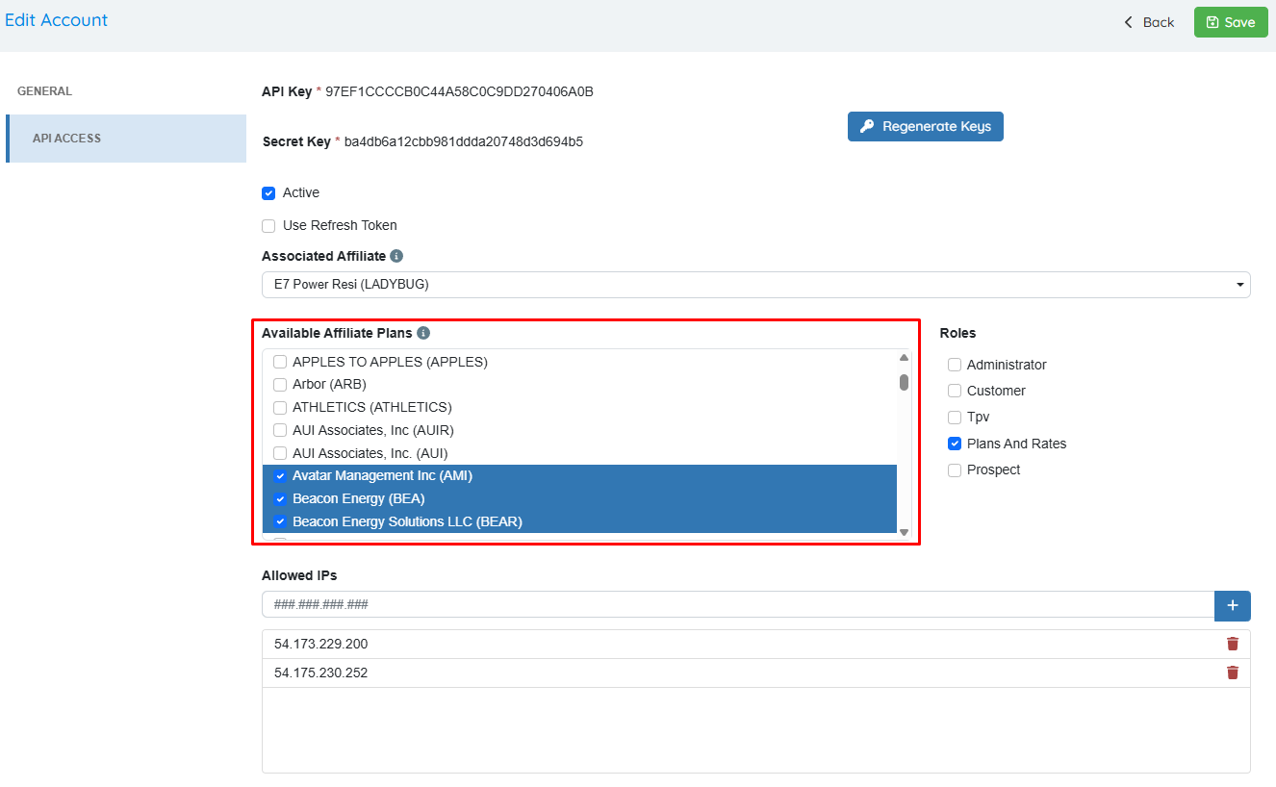Check the Tpv role
Viewport: 1276px width, 787px height.
[x=955, y=418]
